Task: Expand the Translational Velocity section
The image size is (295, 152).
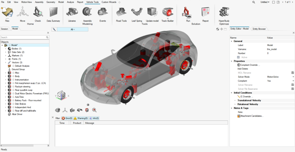Action: click(235, 100)
